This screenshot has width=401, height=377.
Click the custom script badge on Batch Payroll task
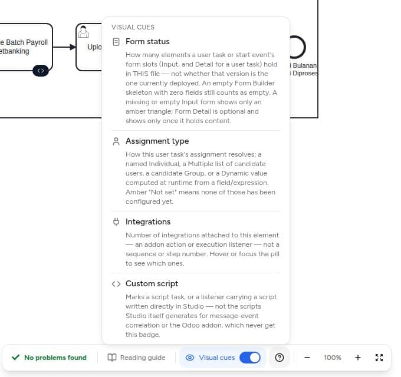(x=41, y=71)
